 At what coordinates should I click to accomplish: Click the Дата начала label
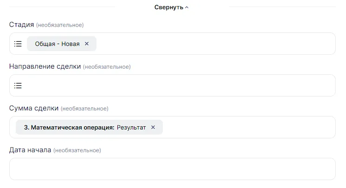coord(30,150)
